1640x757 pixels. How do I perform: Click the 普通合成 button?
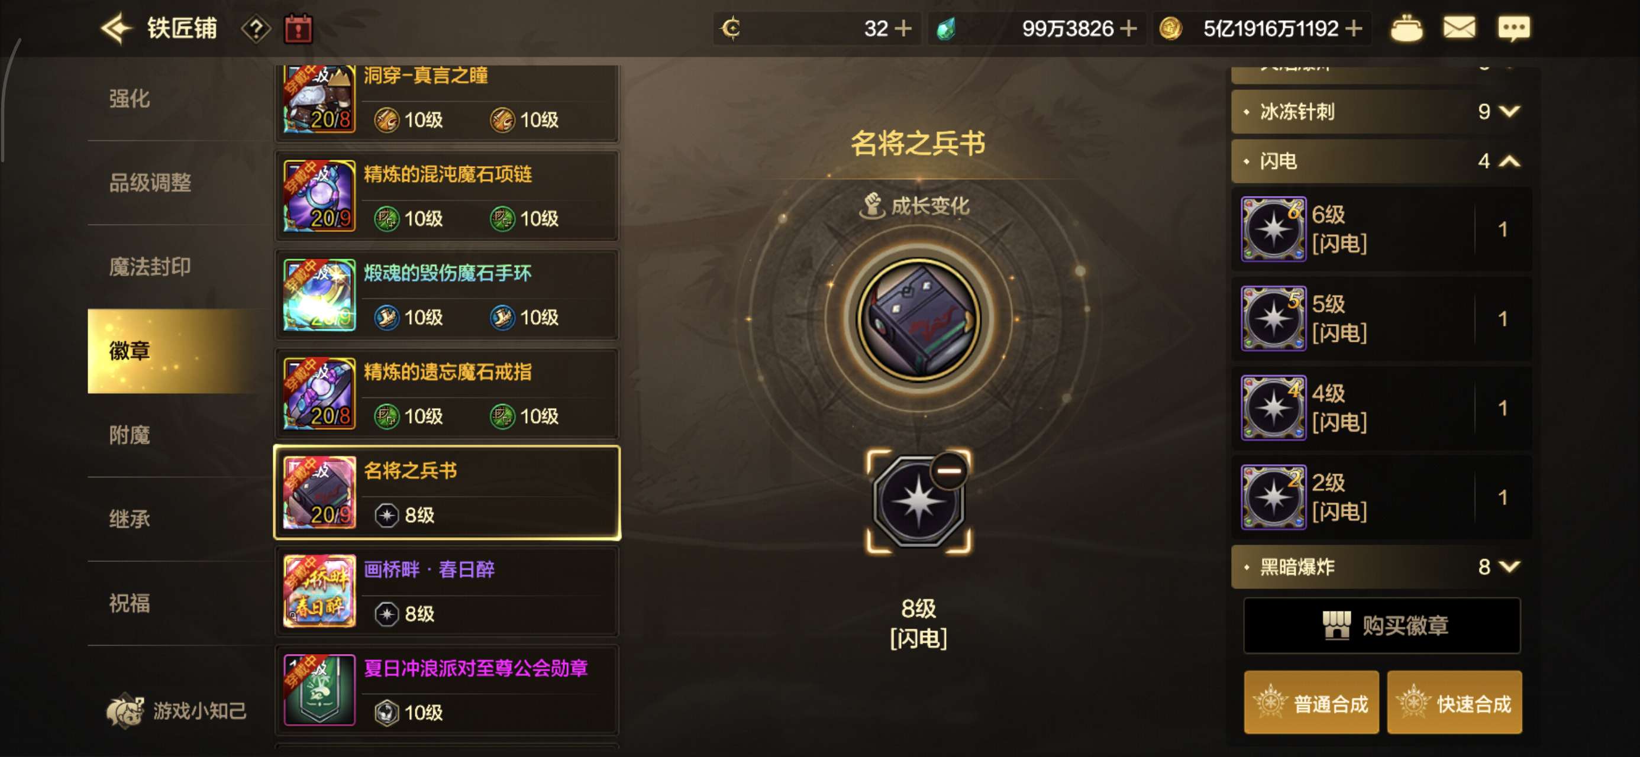[1312, 703]
